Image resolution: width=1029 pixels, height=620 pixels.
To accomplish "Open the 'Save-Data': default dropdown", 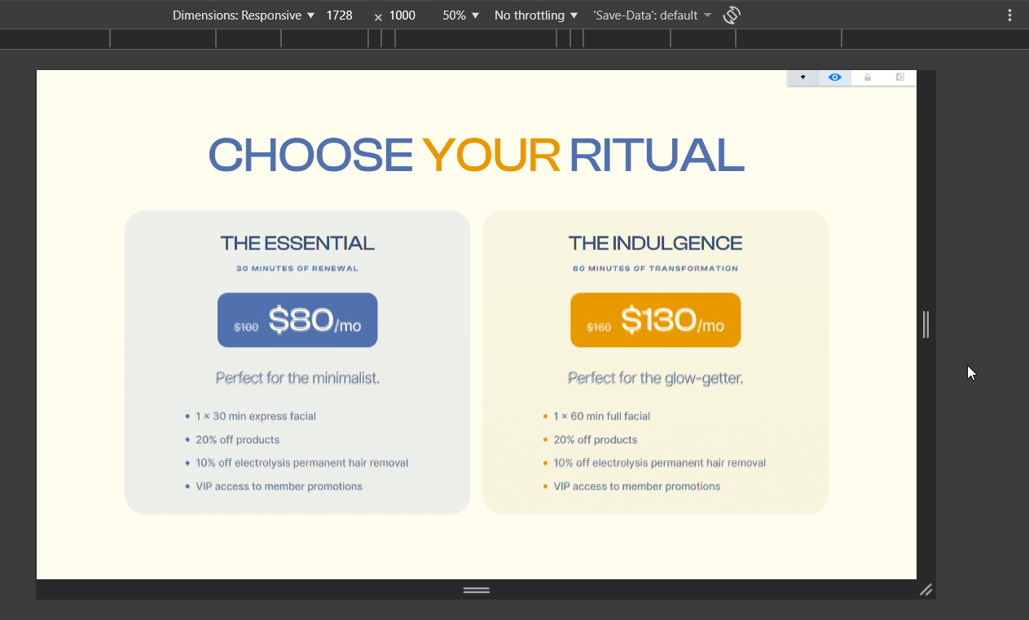I will (653, 15).
